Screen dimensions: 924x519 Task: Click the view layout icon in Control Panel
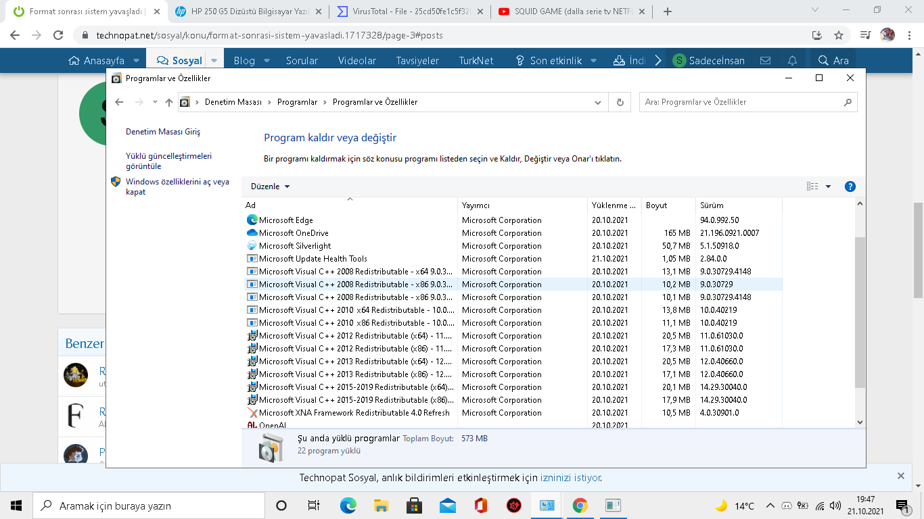click(812, 187)
